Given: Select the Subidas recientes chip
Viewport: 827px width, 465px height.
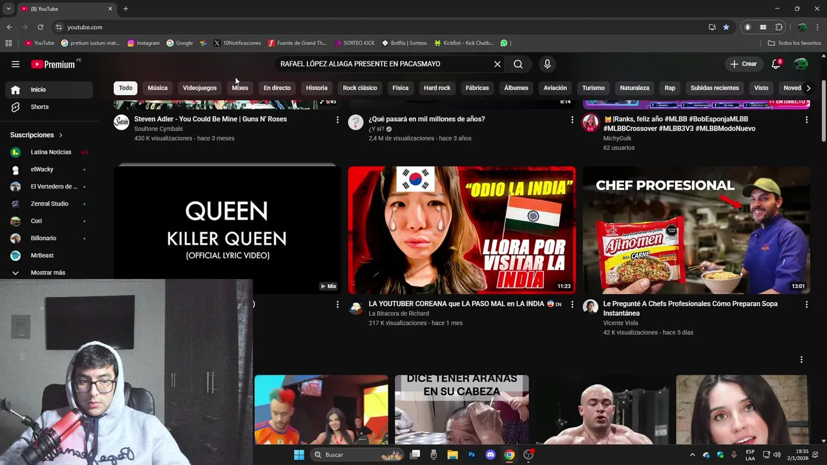Looking at the screenshot, I should click(715, 88).
